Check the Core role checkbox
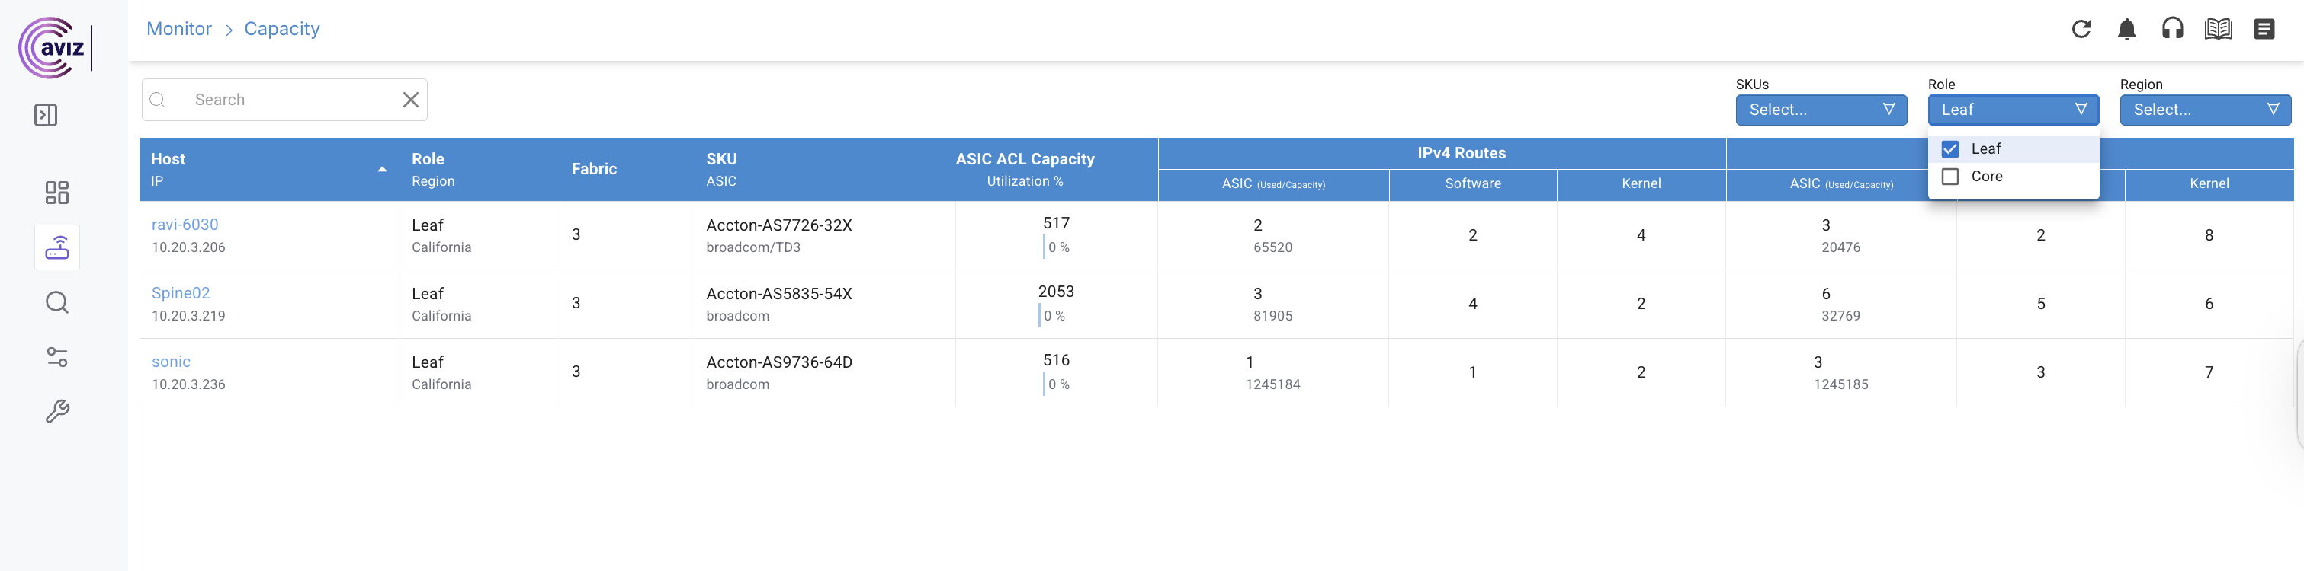 tap(1949, 177)
